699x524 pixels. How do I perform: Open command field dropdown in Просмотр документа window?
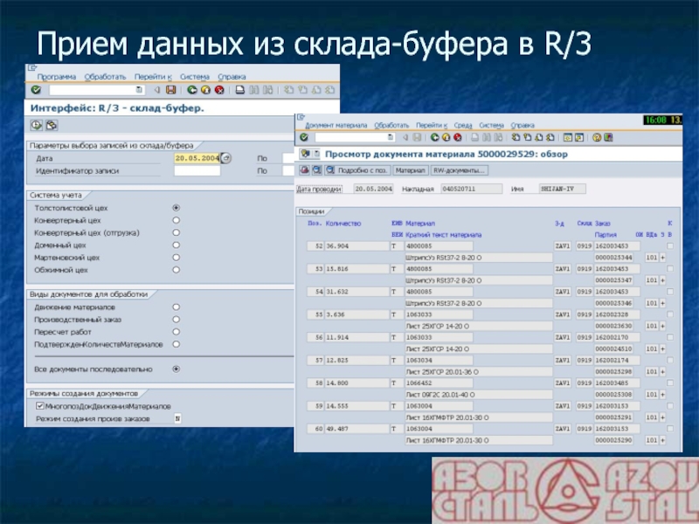(x=391, y=137)
